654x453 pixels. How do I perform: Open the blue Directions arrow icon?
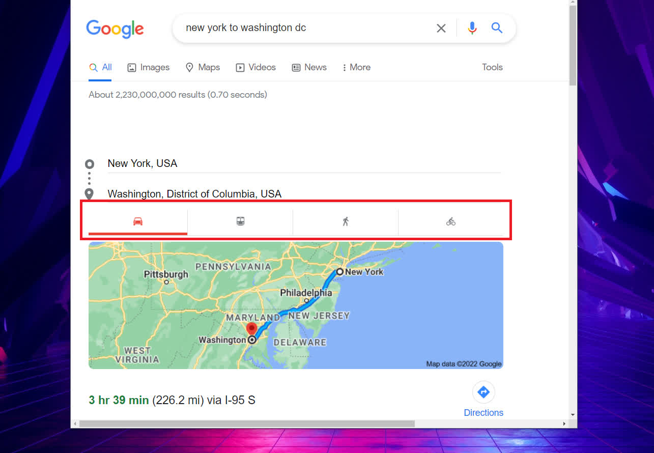pyautogui.click(x=484, y=392)
